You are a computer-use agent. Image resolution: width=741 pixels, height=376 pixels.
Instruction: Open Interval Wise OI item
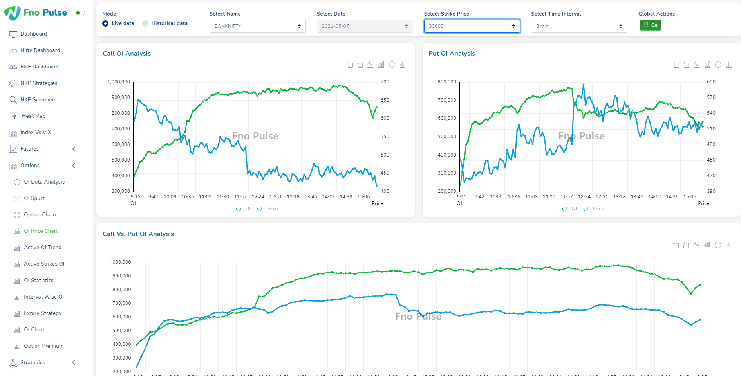point(44,297)
